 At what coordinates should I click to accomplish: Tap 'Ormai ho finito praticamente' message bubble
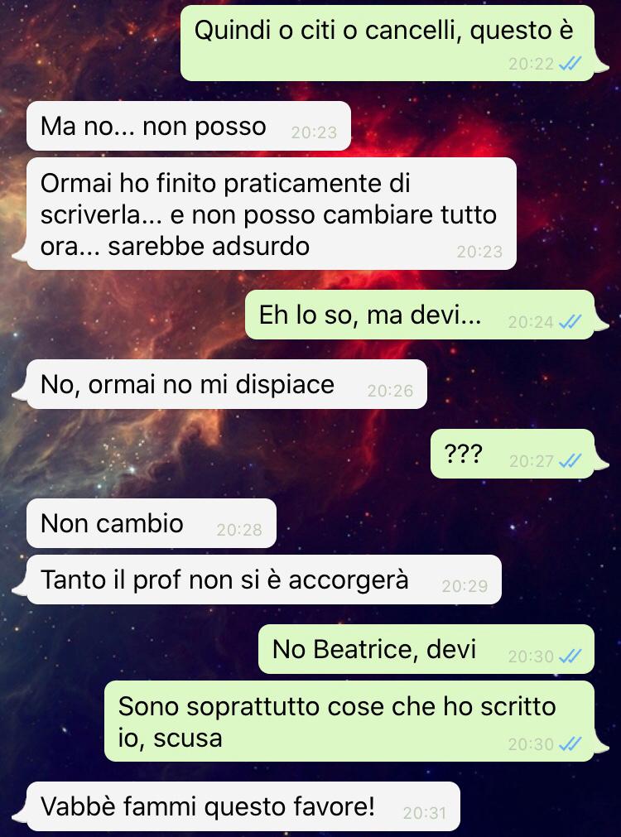[272, 214]
